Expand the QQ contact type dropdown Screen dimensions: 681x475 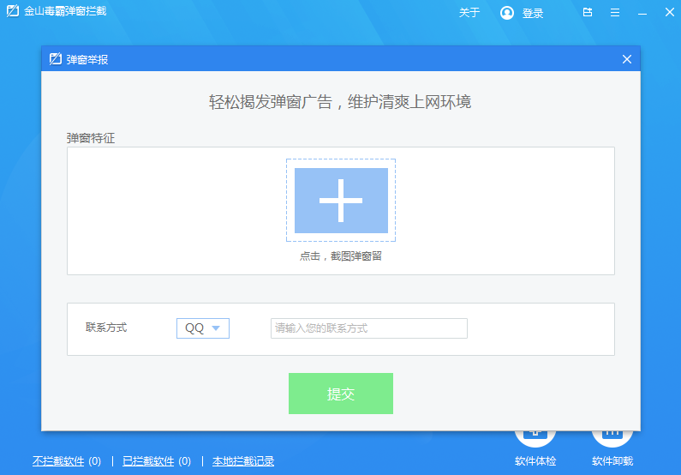point(203,328)
